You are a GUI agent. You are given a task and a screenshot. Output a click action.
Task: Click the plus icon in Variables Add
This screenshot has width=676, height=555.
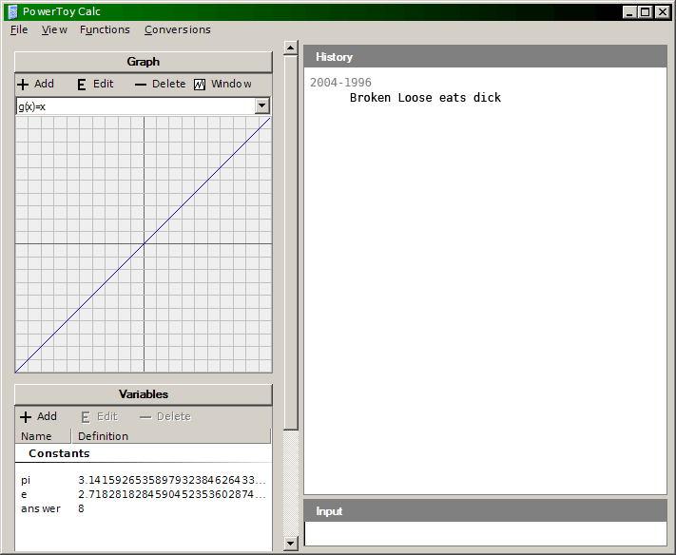click(26, 417)
